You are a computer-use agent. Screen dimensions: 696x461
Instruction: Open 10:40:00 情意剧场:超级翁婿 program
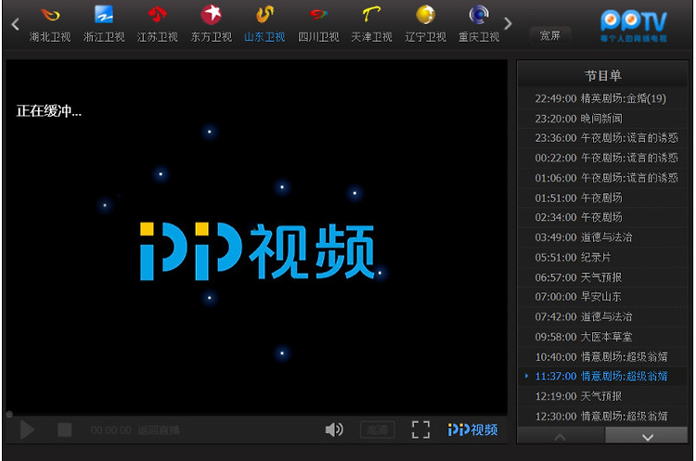602,357
